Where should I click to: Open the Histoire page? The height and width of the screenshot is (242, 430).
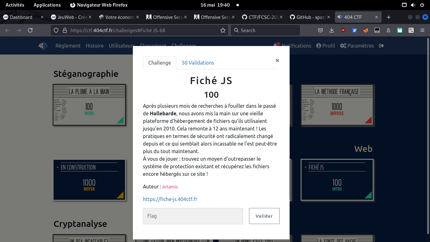coord(94,46)
